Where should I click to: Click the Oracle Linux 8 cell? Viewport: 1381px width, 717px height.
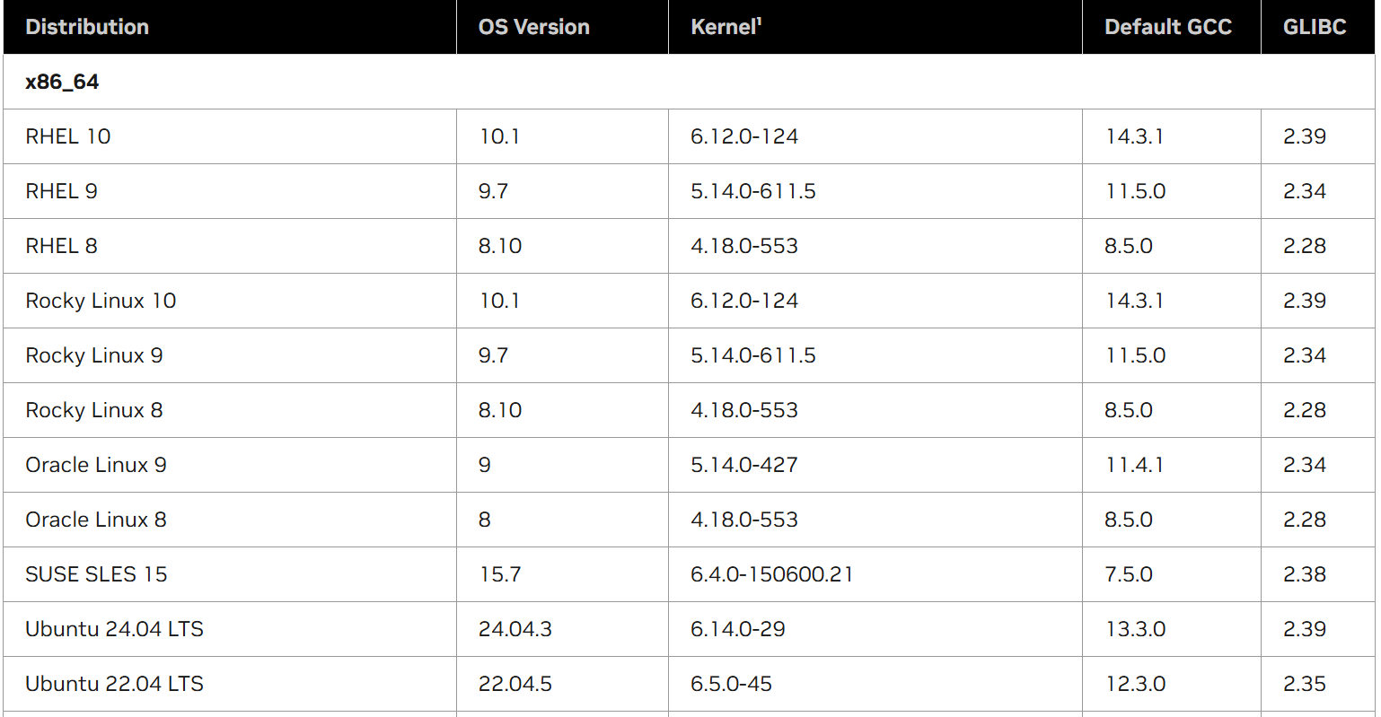(96, 520)
